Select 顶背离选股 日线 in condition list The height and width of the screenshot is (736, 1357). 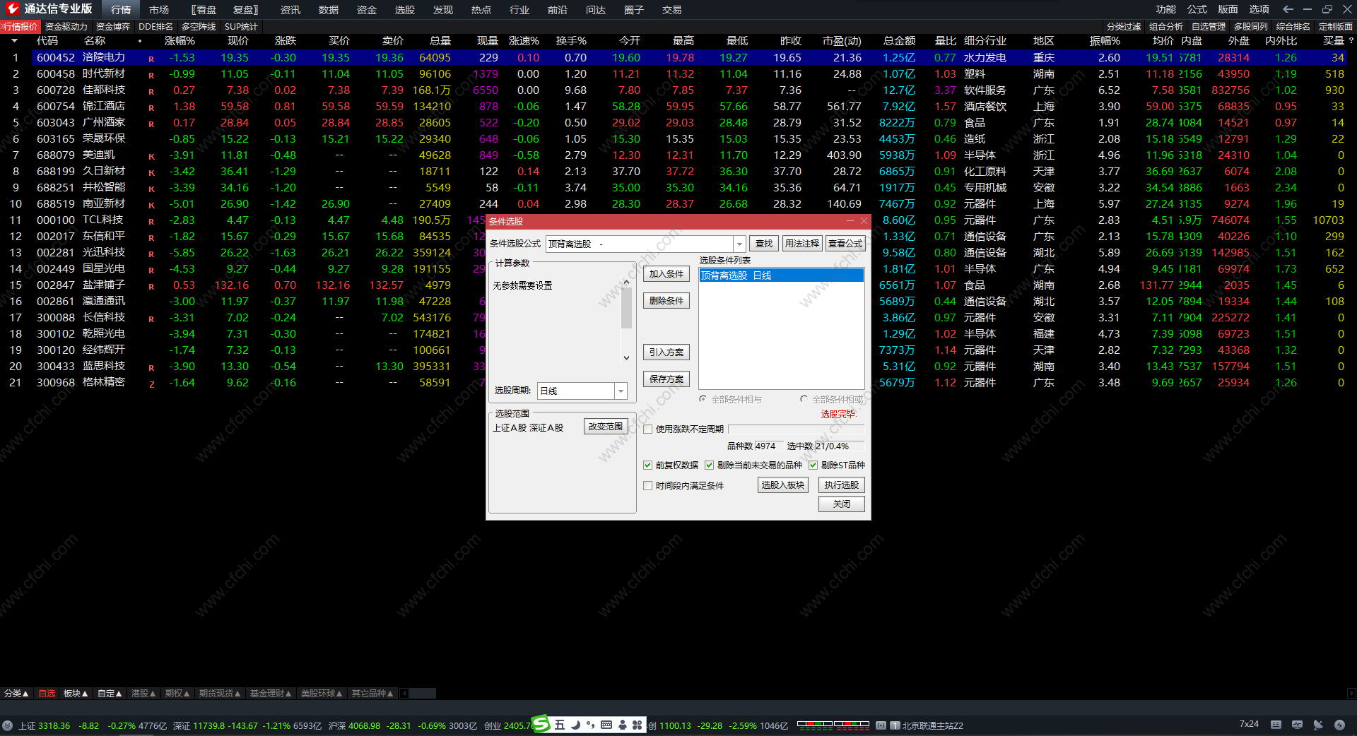(x=781, y=275)
